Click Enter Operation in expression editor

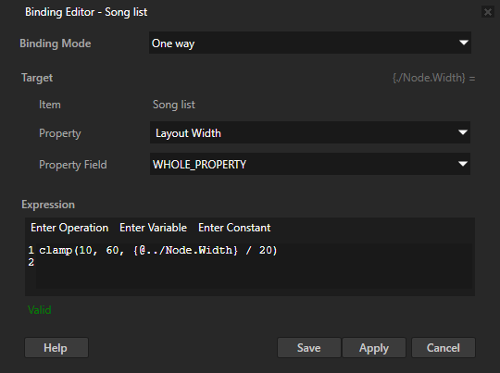click(x=69, y=228)
